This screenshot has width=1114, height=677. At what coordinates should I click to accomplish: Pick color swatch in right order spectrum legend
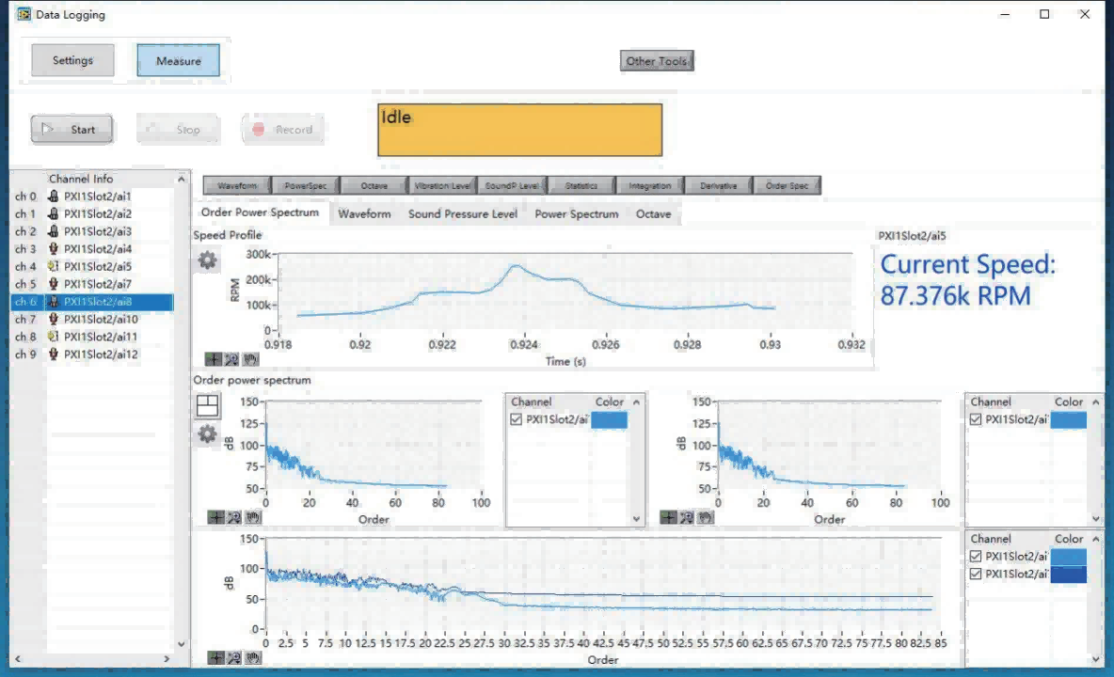click(x=1069, y=420)
